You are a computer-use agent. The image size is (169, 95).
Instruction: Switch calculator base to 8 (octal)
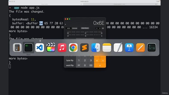tap(97, 28)
